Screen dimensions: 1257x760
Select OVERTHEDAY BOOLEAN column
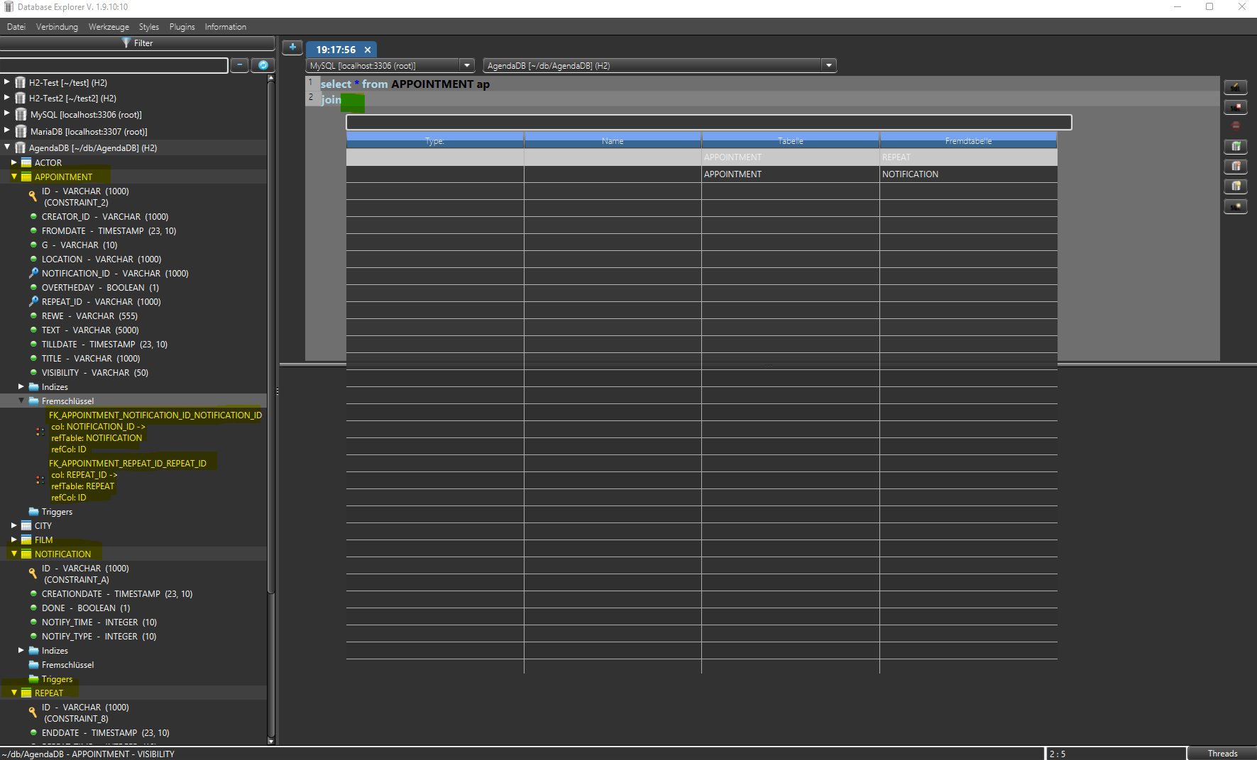coord(100,288)
